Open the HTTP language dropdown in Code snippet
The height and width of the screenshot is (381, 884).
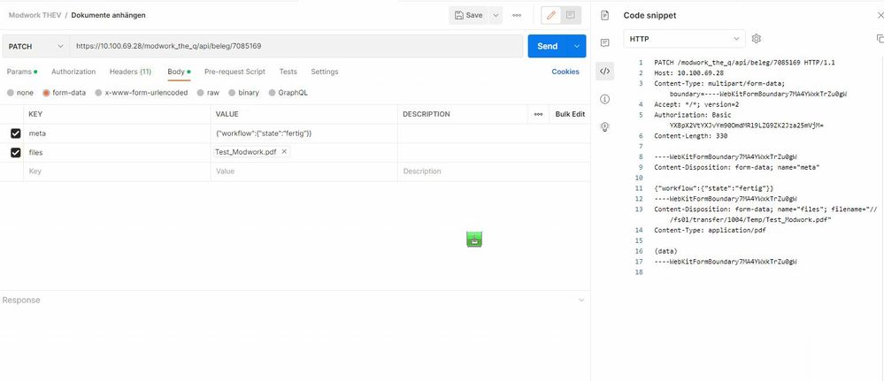coord(686,39)
